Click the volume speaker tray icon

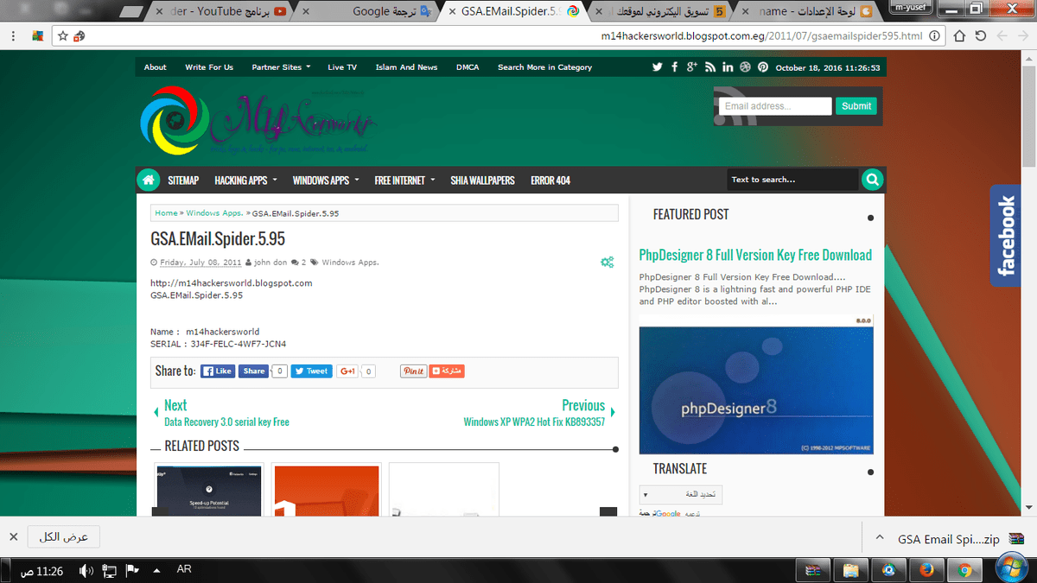coord(86,571)
